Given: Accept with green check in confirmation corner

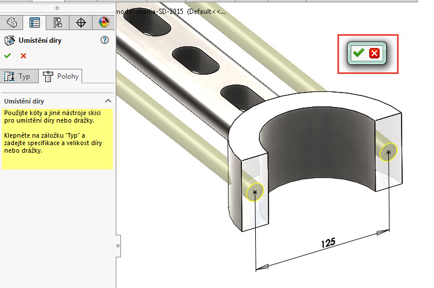Looking at the screenshot, I should 359,53.
